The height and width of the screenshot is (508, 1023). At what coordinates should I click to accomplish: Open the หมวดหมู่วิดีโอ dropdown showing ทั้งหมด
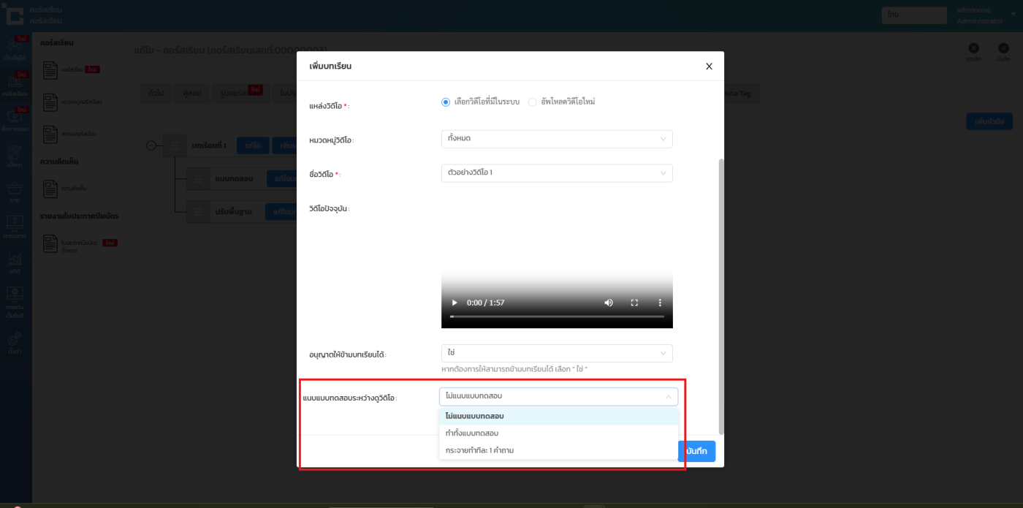point(556,139)
